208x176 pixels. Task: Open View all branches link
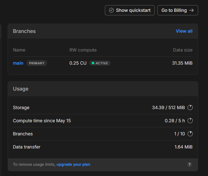pos(184,31)
